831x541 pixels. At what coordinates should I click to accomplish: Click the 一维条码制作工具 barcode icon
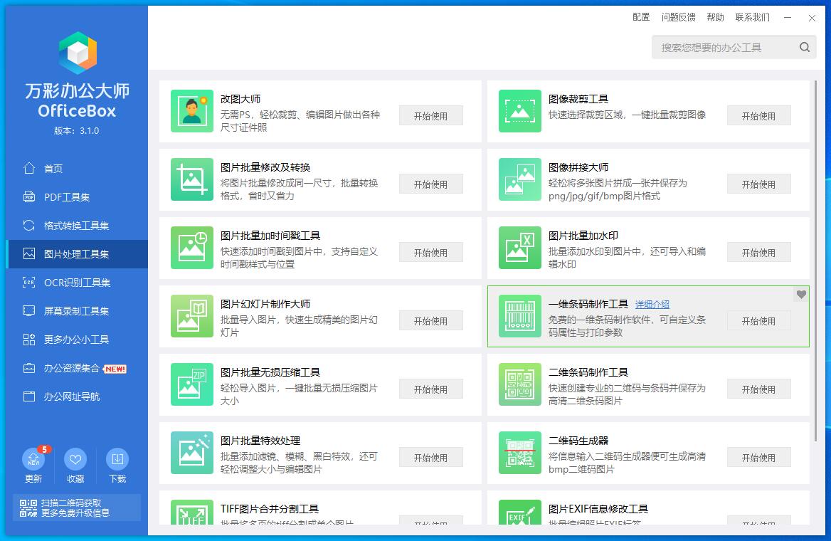pos(520,316)
